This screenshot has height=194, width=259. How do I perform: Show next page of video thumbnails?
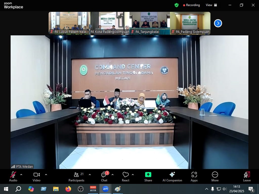pyautogui.click(x=218, y=23)
